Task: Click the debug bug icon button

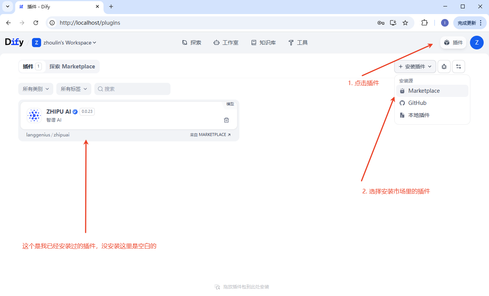Action: click(x=444, y=66)
